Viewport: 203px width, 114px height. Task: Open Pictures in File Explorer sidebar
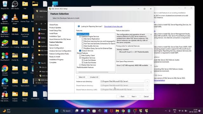pyautogui.click(x=42, y=29)
